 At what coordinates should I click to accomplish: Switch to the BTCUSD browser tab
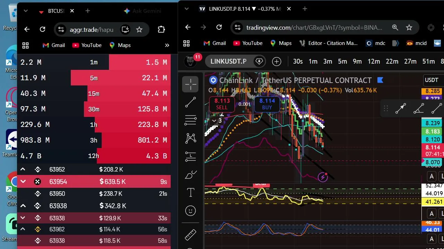pyautogui.click(x=55, y=11)
